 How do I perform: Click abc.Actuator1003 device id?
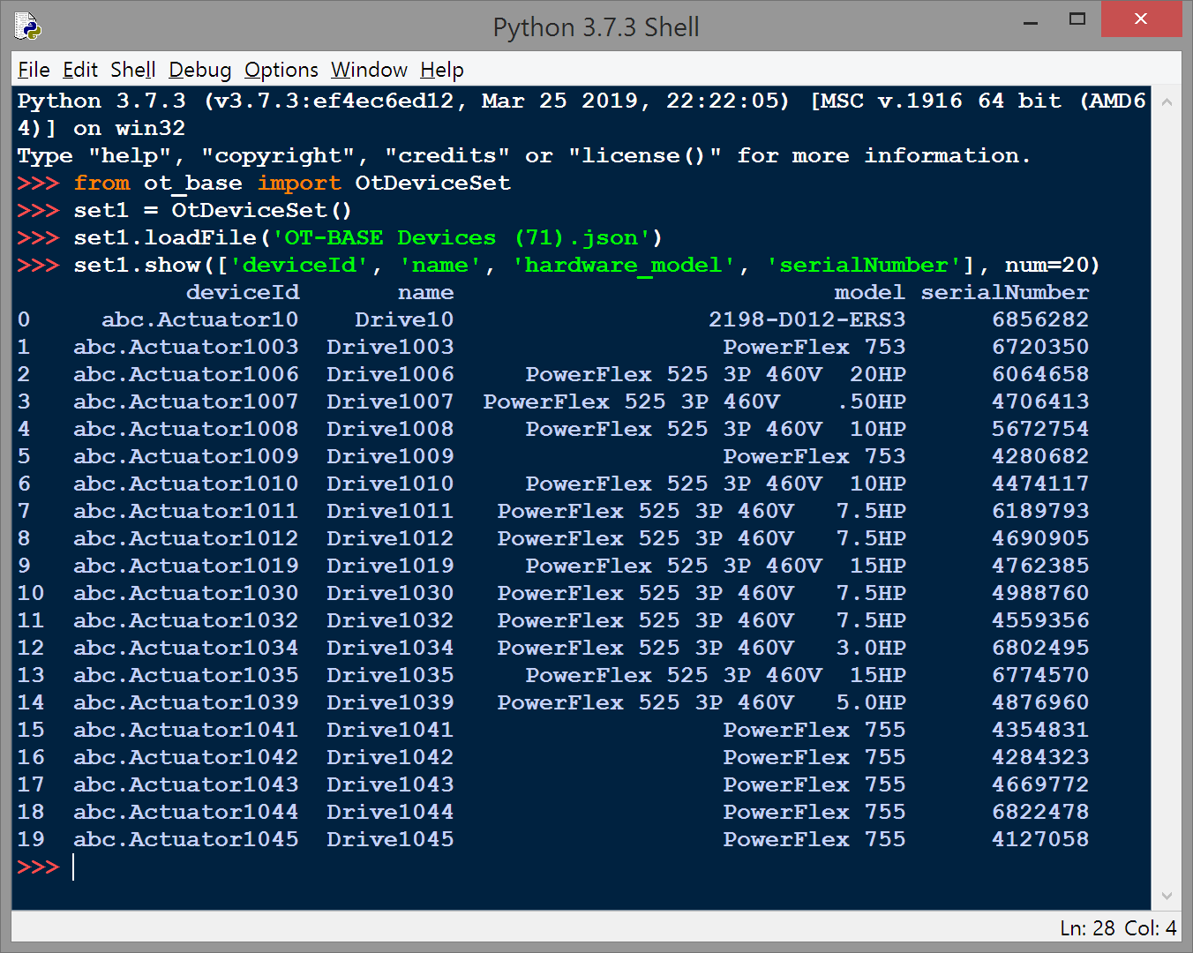186,347
